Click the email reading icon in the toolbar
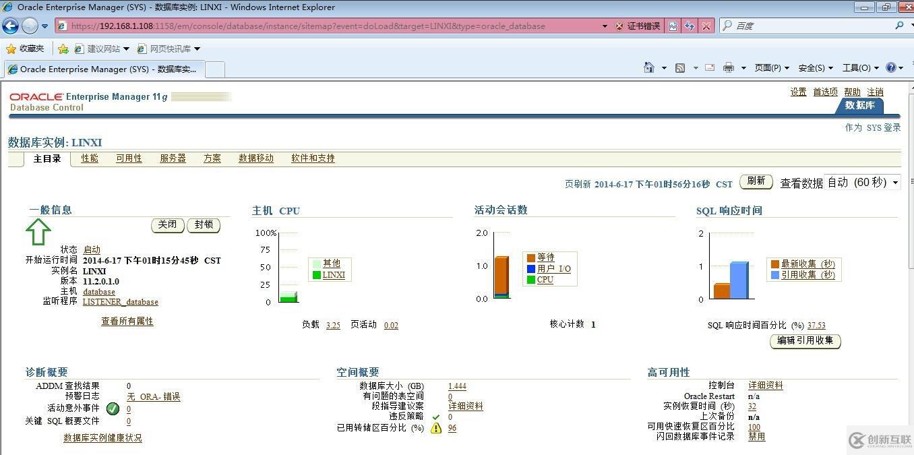Screen dimensions: 914x455 tap(709, 67)
